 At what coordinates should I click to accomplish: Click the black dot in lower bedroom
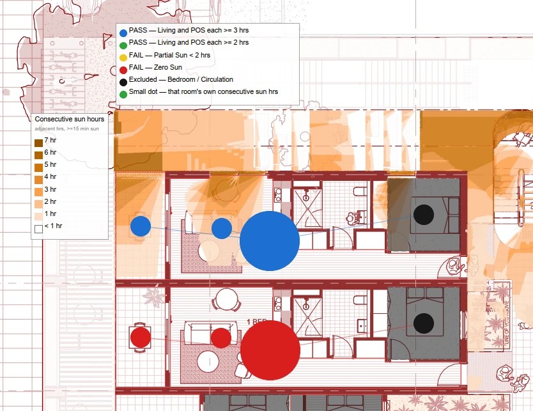(424, 323)
